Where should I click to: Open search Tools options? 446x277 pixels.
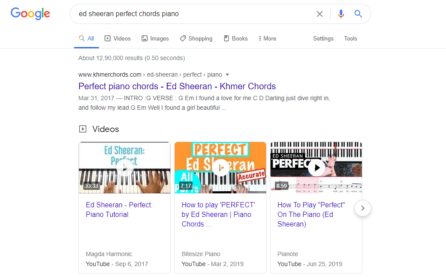click(x=351, y=38)
